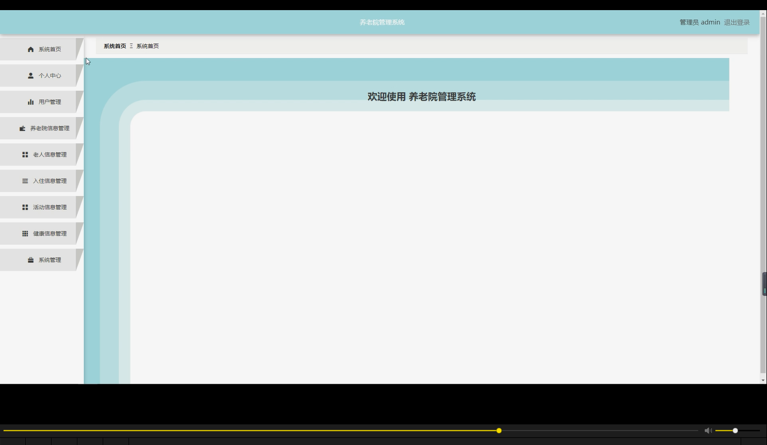The image size is (767, 445).
Task: Open 养老院信息管理 in the sidebar menu
Action: pyautogui.click(x=41, y=128)
